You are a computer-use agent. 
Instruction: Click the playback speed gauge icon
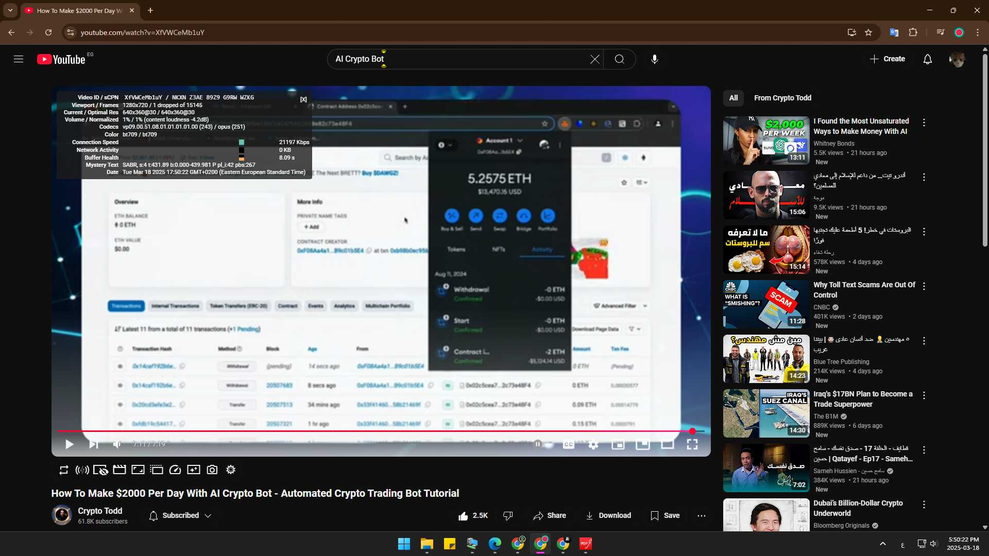(x=175, y=470)
